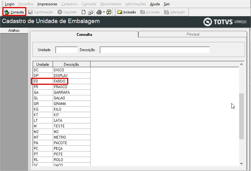Open the Impressoras menu
The width and height of the screenshot is (251, 171).
coord(47,4)
